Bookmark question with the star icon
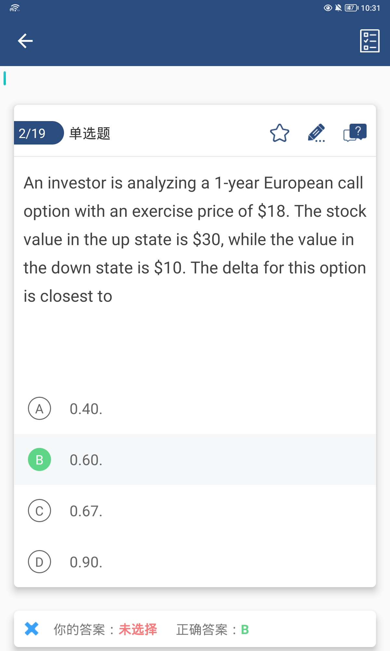 (x=279, y=133)
